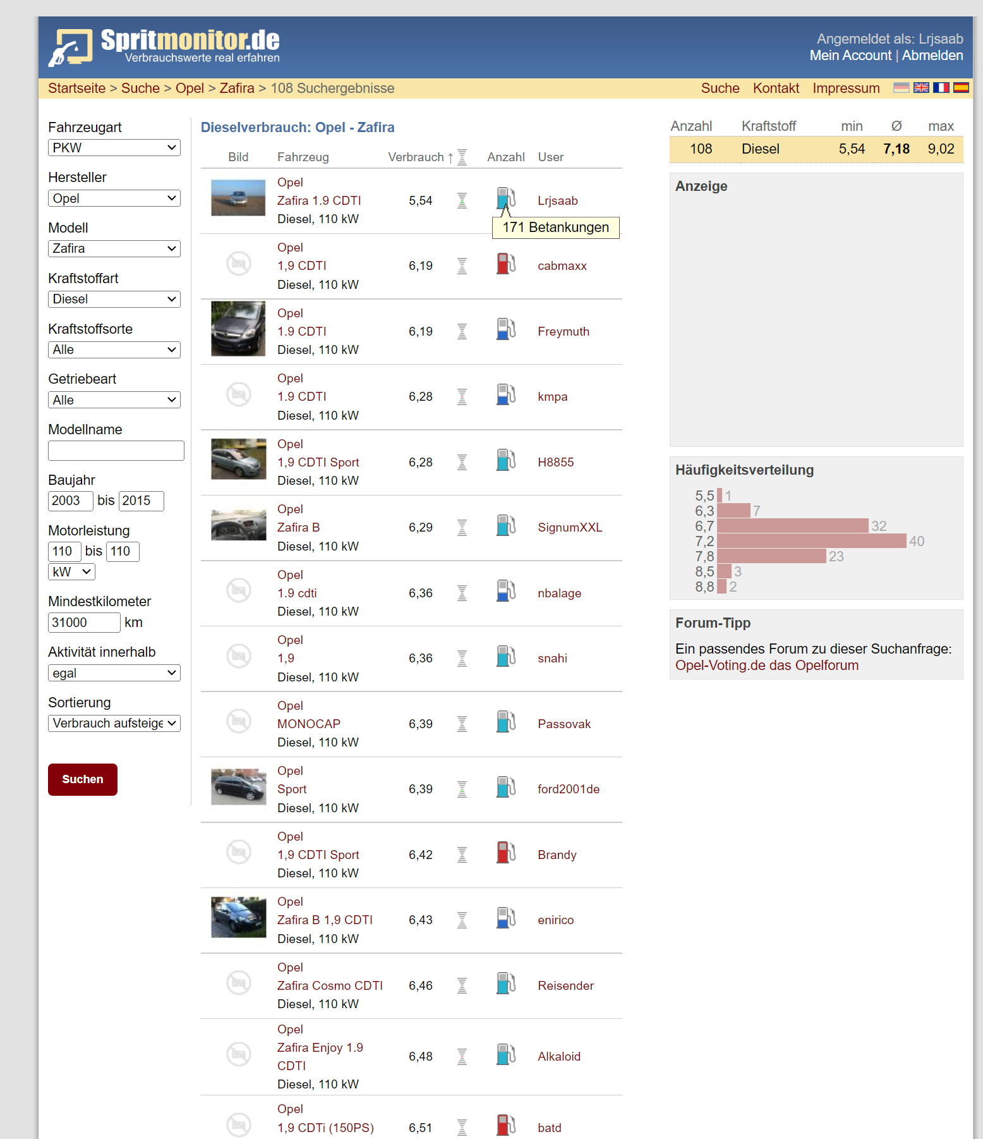The height and width of the screenshot is (1139, 983).
Task: Click fuel pump icon for H8855
Action: pos(506,460)
